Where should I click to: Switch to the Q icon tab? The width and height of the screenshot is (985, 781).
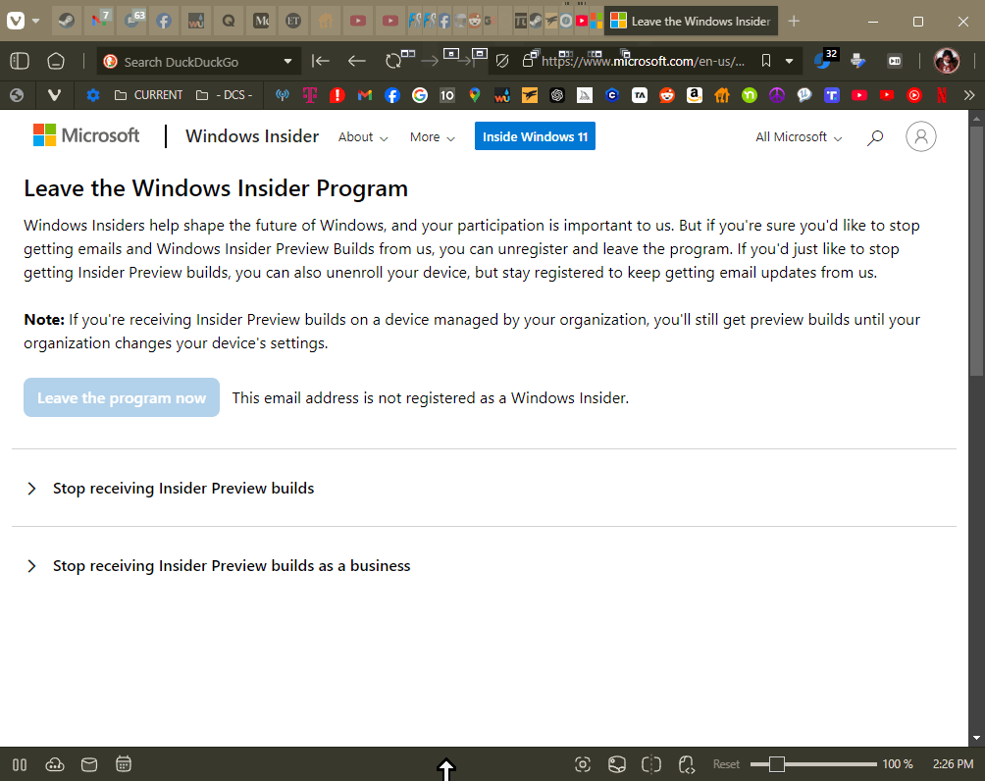(x=229, y=21)
